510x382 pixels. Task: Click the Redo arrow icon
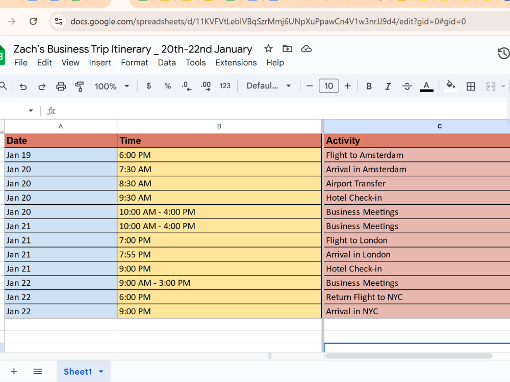(42, 87)
